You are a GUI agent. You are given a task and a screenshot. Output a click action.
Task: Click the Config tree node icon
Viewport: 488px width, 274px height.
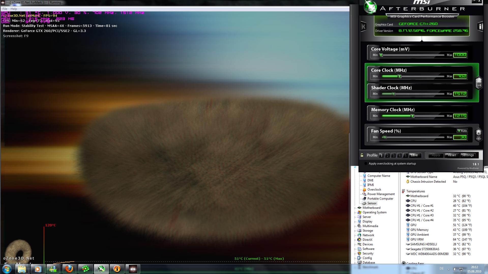click(x=359, y=258)
